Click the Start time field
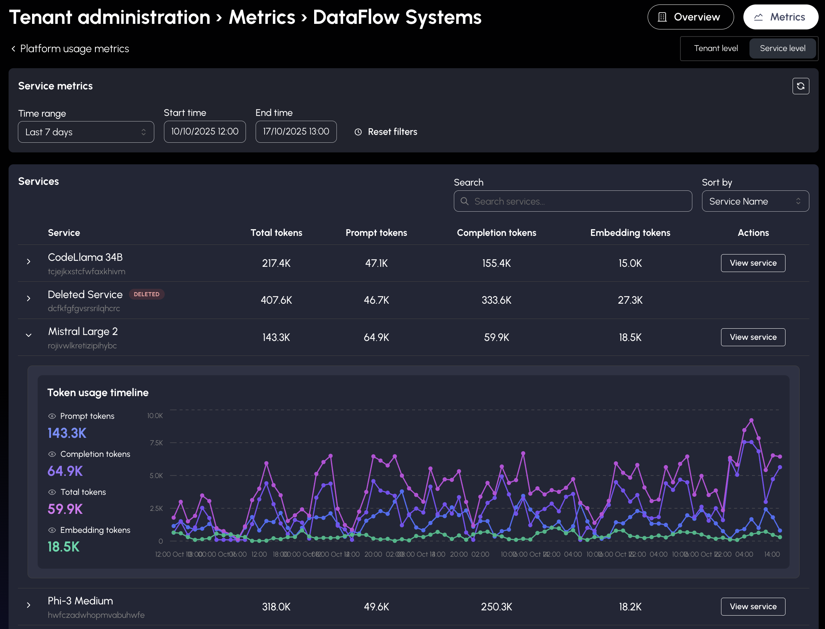This screenshot has width=825, height=629. pyautogui.click(x=205, y=132)
